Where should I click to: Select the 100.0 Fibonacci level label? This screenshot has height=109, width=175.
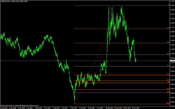pos(168,103)
